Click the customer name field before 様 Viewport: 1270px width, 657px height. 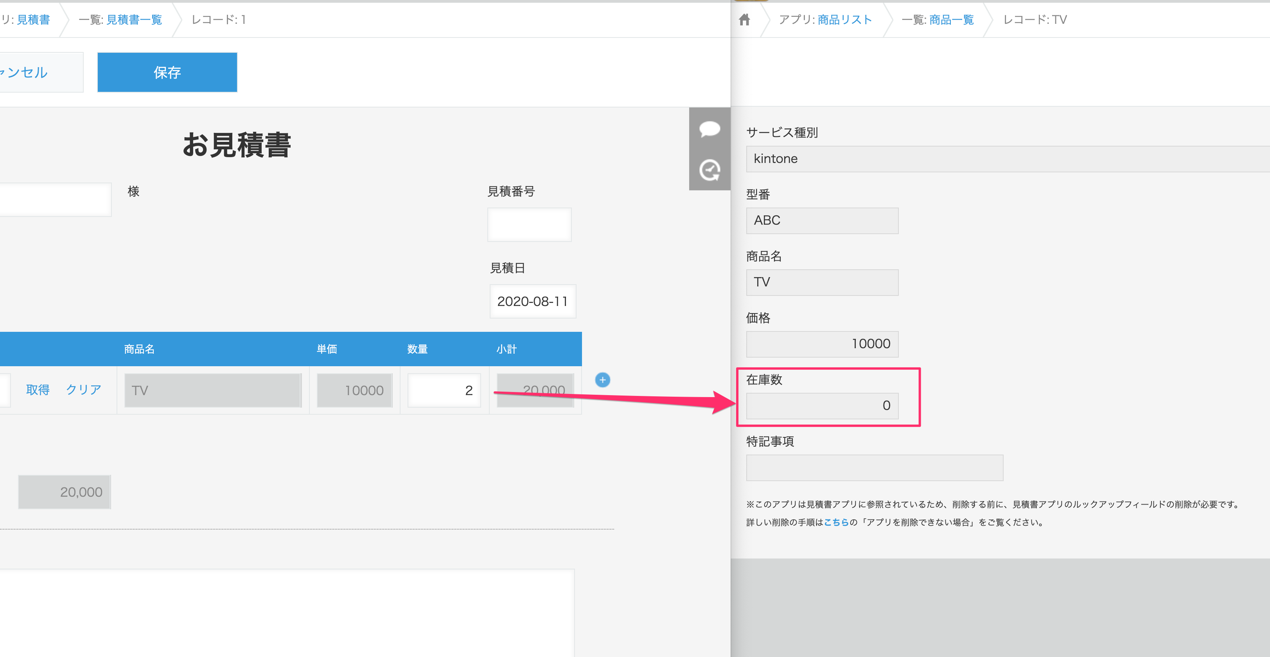point(55,199)
